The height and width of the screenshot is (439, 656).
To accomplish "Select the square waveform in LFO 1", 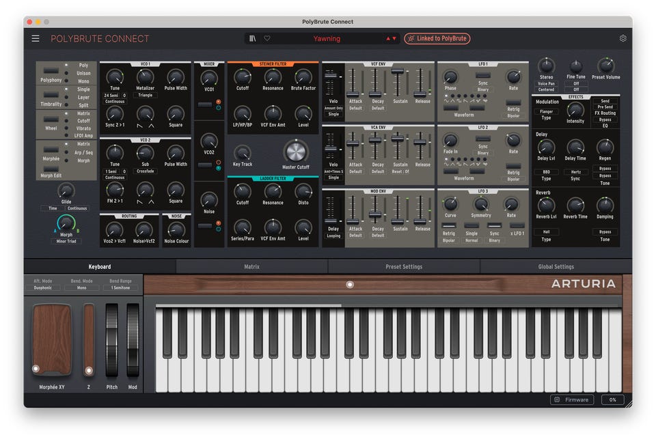I will pos(459,101).
